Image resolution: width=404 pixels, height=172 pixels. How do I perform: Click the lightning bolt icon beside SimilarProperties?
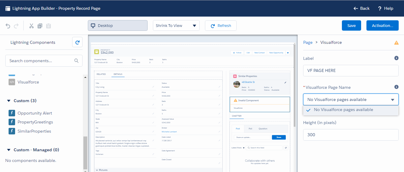[11, 131]
